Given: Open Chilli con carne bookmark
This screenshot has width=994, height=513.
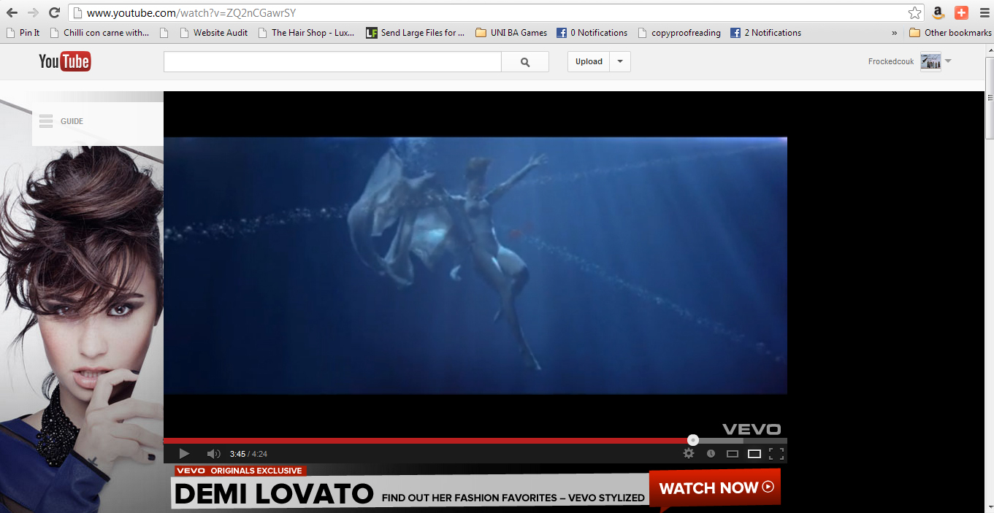Looking at the screenshot, I should 99,33.
